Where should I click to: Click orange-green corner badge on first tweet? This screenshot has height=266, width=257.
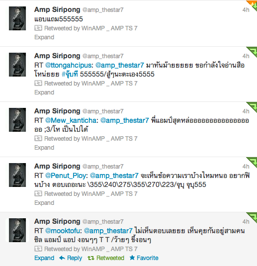point(253,5)
